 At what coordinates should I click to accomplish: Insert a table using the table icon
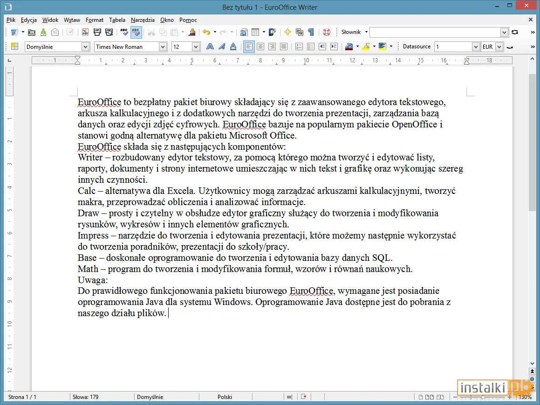pyautogui.click(x=255, y=32)
